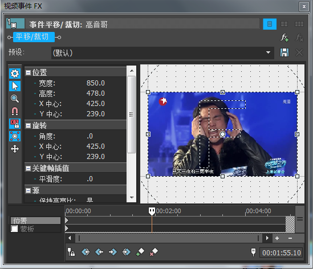313x269 pixels.
Task: Edit rotation X 中心 value 425.0
Action: pyautogui.click(x=96, y=146)
